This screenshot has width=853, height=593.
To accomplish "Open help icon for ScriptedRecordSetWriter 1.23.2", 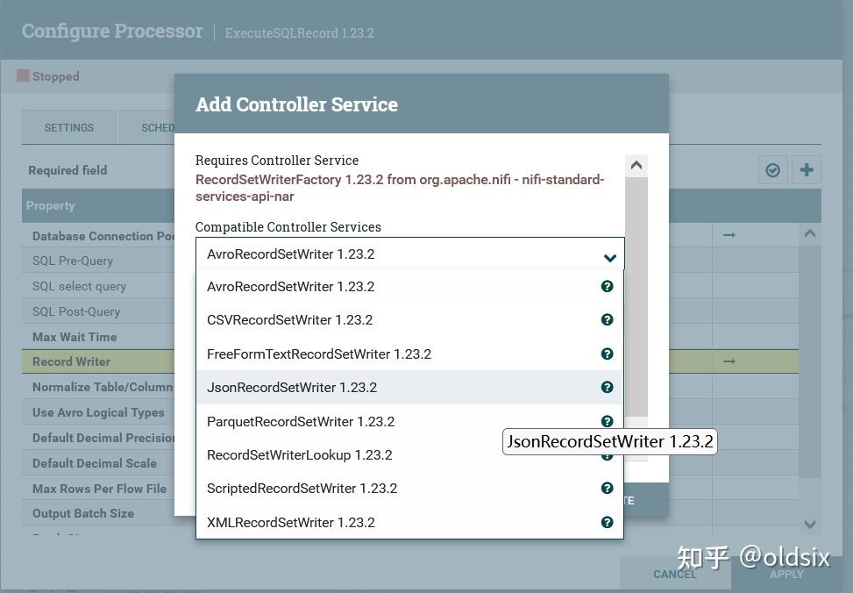I will coord(608,488).
